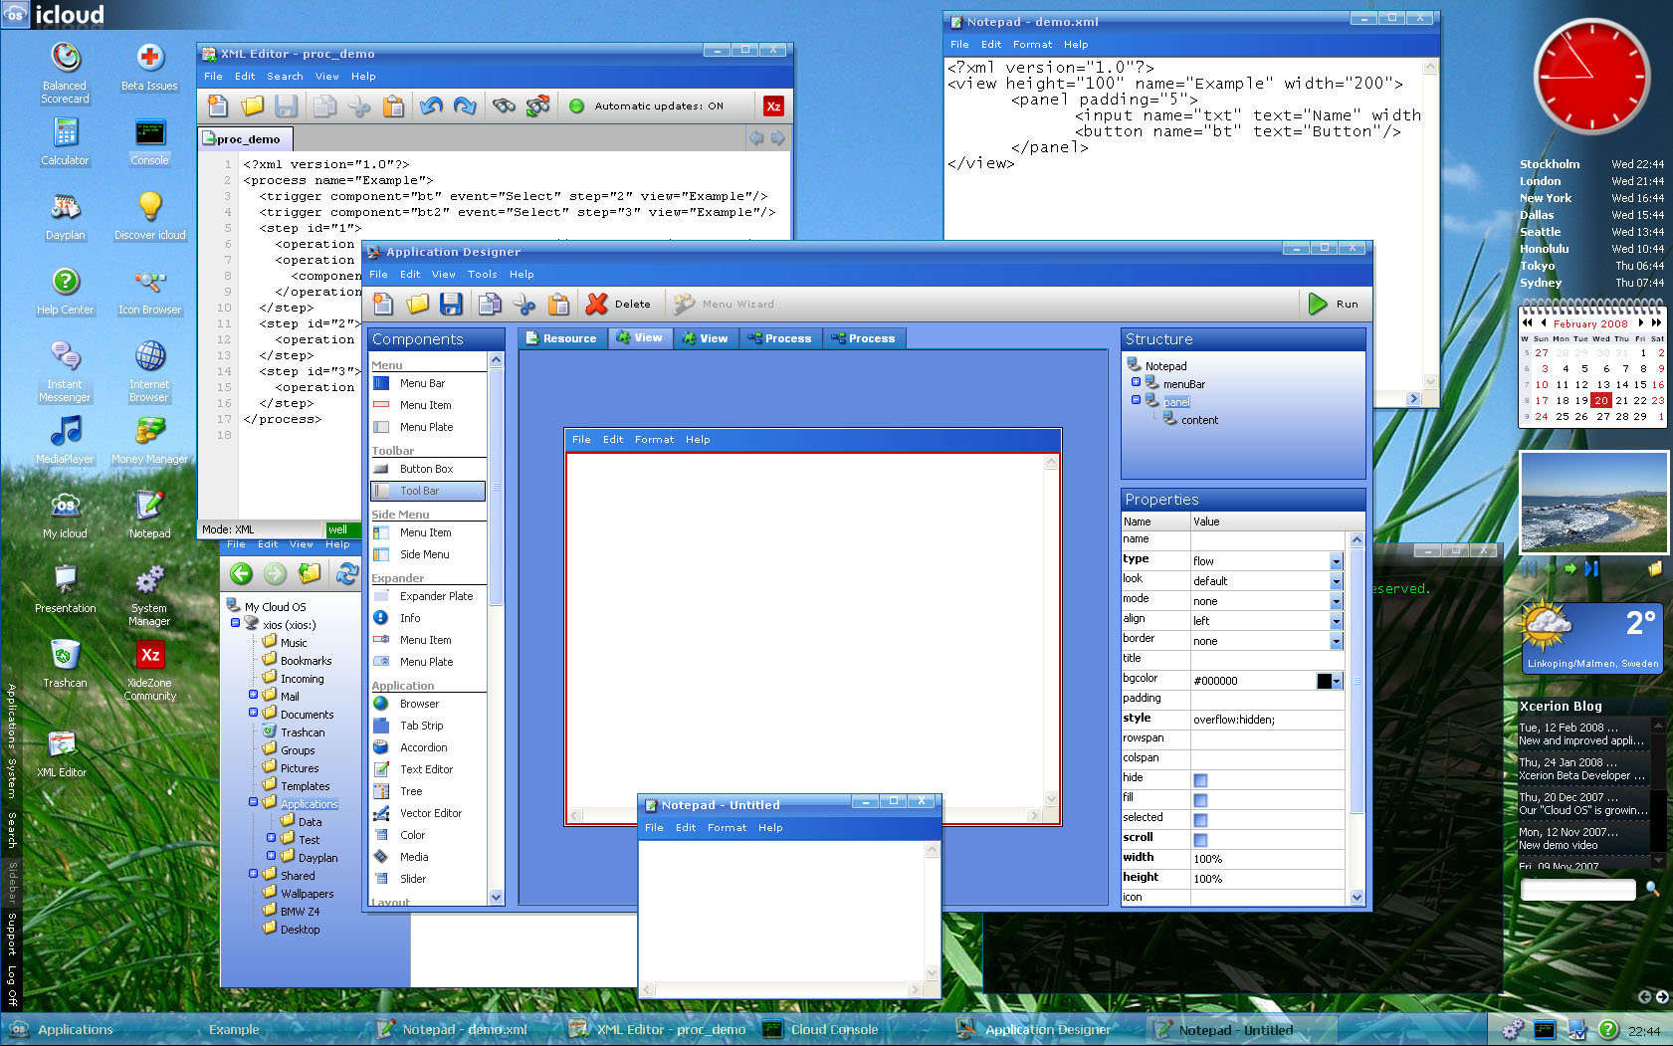Click the red Xz icon in XML Editor toolbar
Screen dimensions: 1673x1046
773,106
